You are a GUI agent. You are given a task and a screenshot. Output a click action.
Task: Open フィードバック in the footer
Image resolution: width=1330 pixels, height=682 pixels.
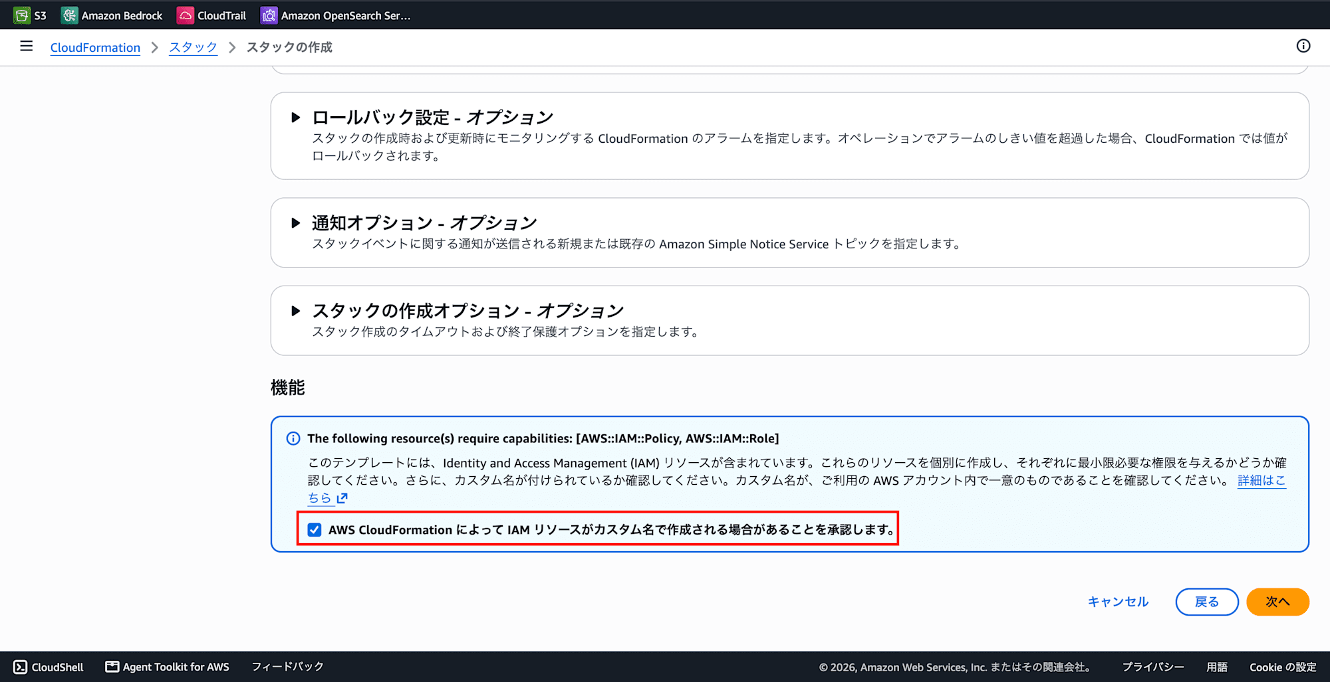(287, 667)
